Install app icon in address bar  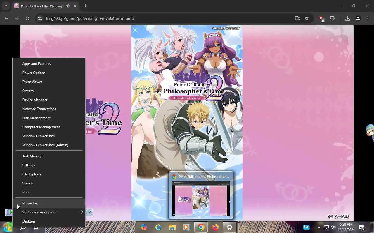click(x=297, y=18)
